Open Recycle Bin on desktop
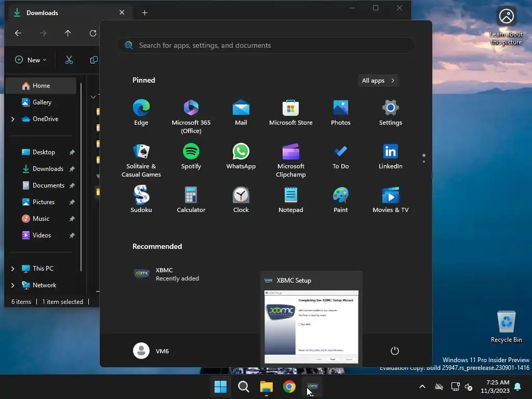The image size is (532, 399). coord(506,327)
